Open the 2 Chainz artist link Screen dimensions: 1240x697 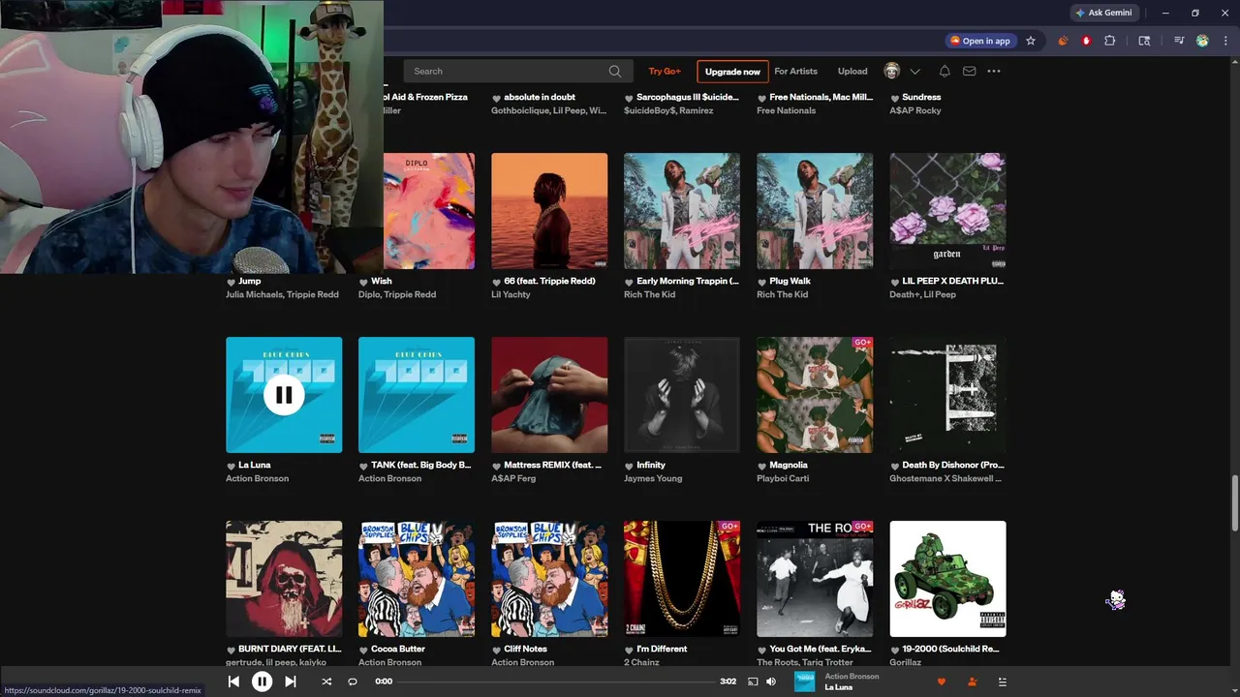pyautogui.click(x=641, y=662)
